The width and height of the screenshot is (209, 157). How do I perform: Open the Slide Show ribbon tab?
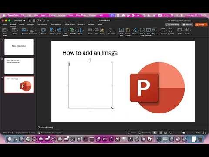(x=70, y=24)
